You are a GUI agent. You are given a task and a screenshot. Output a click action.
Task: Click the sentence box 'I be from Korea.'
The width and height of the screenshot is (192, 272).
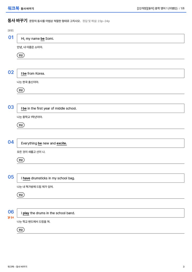tap(100, 73)
